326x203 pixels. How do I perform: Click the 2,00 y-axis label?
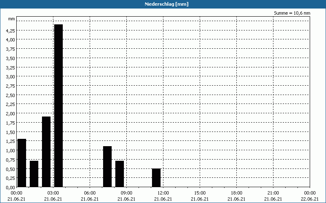point(11,114)
